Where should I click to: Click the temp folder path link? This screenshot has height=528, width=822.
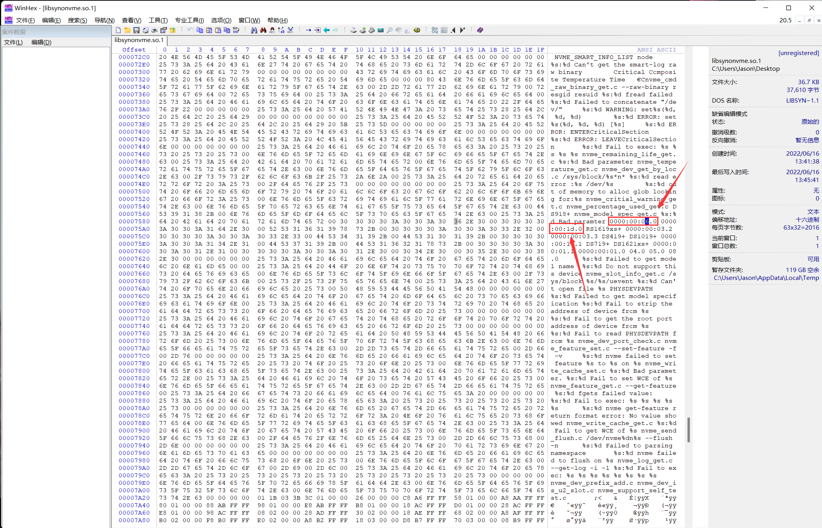pos(766,278)
